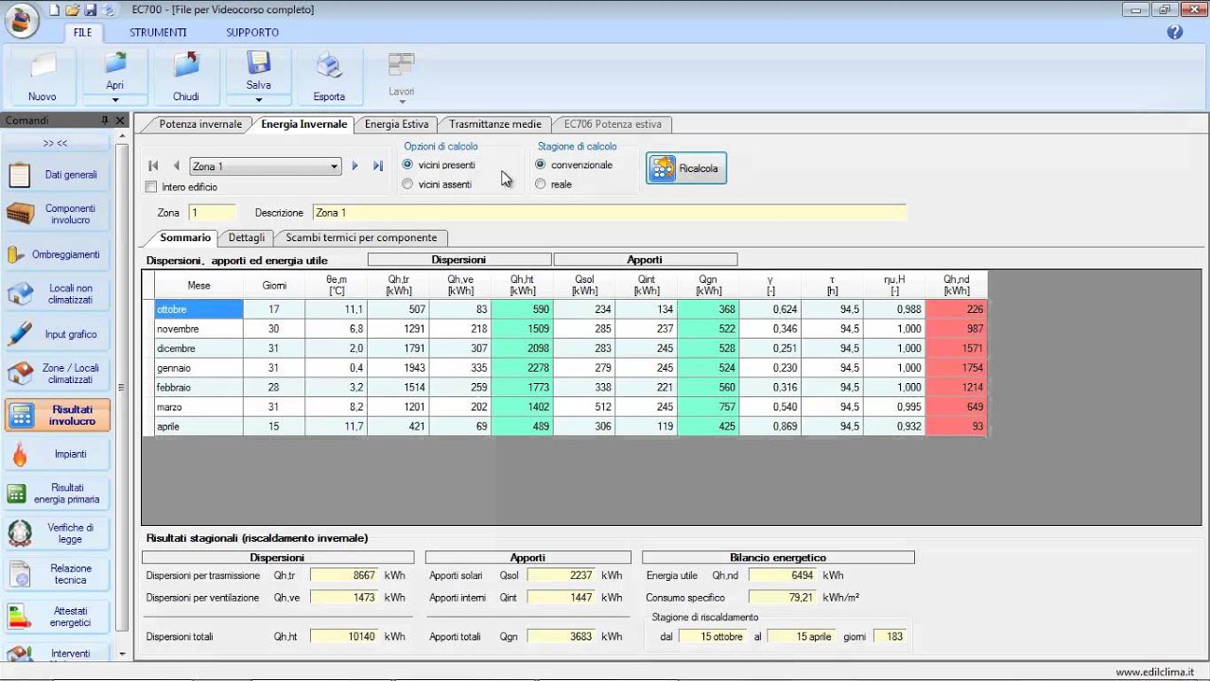Expand the Salva dropdown arrow
This screenshot has width=1210, height=681.
click(x=258, y=99)
